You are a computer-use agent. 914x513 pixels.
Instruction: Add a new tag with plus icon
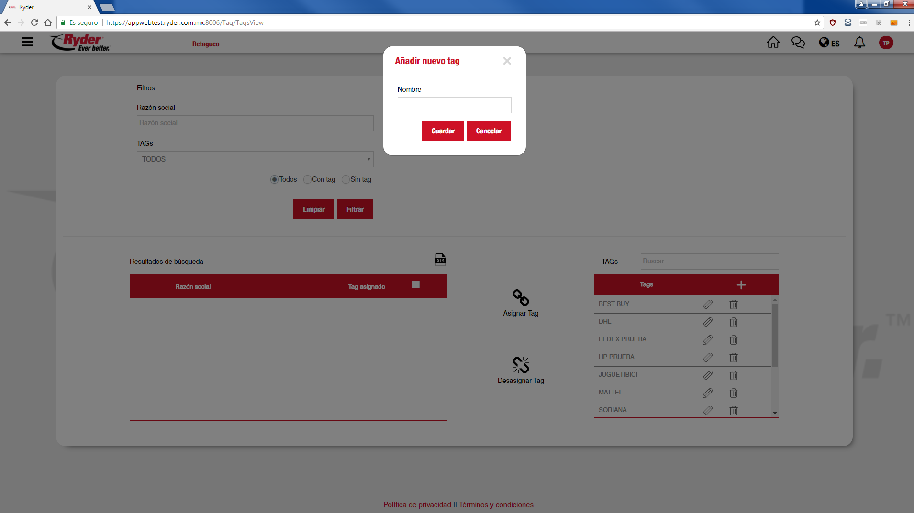(741, 285)
